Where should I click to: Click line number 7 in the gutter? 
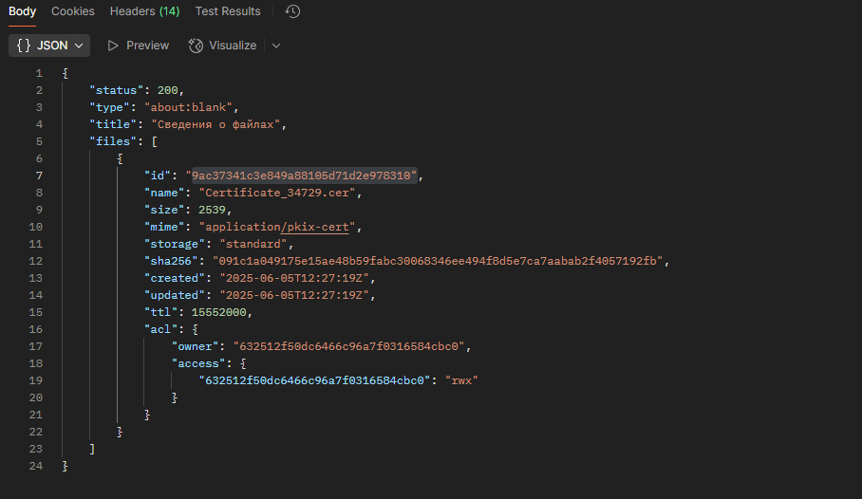click(39, 176)
